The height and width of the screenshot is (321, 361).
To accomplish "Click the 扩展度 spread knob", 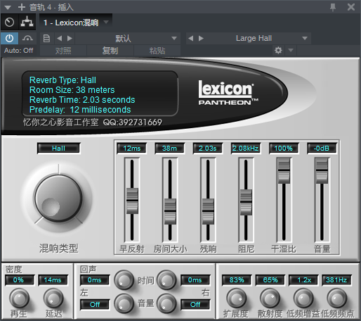I will pyautogui.click(x=237, y=298).
